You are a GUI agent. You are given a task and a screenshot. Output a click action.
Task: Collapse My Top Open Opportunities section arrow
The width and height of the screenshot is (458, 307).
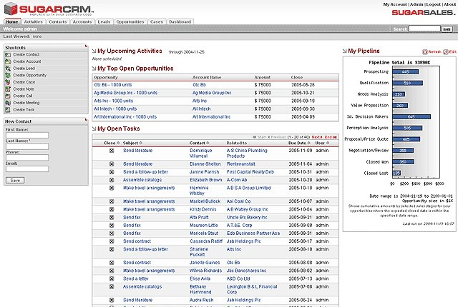tap(94, 69)
